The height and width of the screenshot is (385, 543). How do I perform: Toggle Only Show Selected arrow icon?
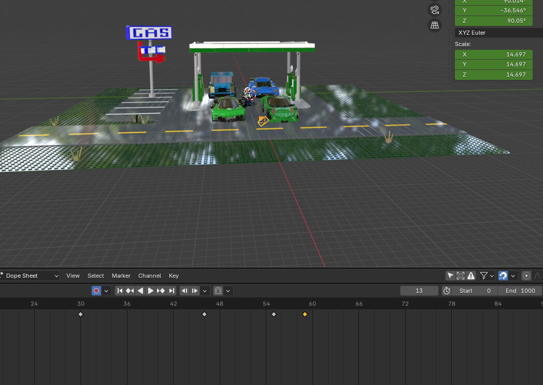point(450,276)
